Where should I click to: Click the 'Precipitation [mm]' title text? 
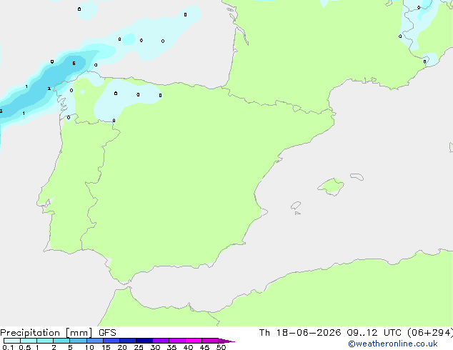pyautogui.click(x=46, y=333)
